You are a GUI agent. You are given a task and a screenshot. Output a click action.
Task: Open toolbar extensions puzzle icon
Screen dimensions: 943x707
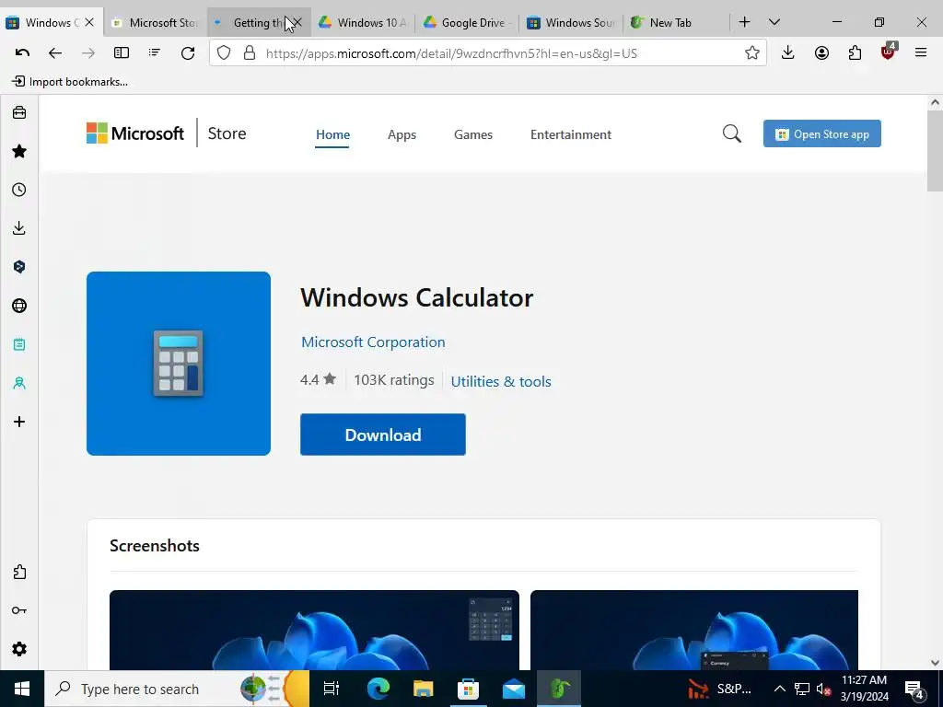pos(855,52)
